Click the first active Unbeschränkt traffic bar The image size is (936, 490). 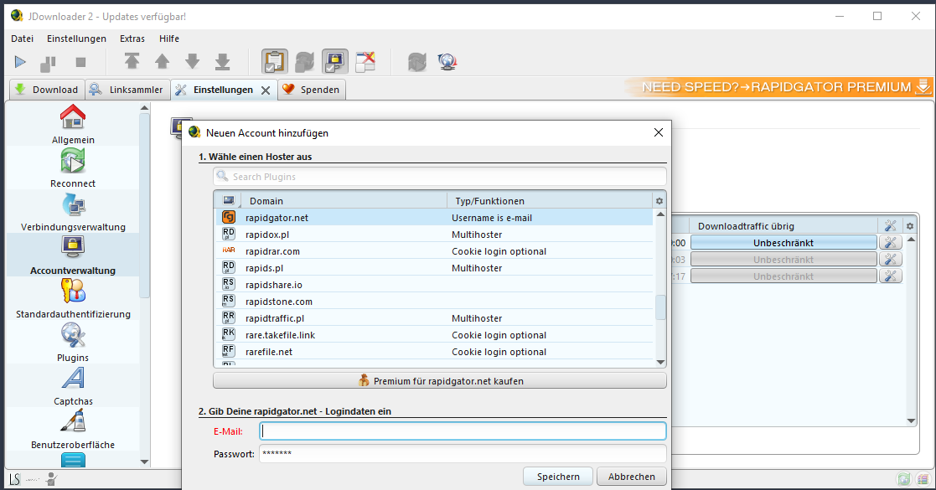click(x=783, y=242)
